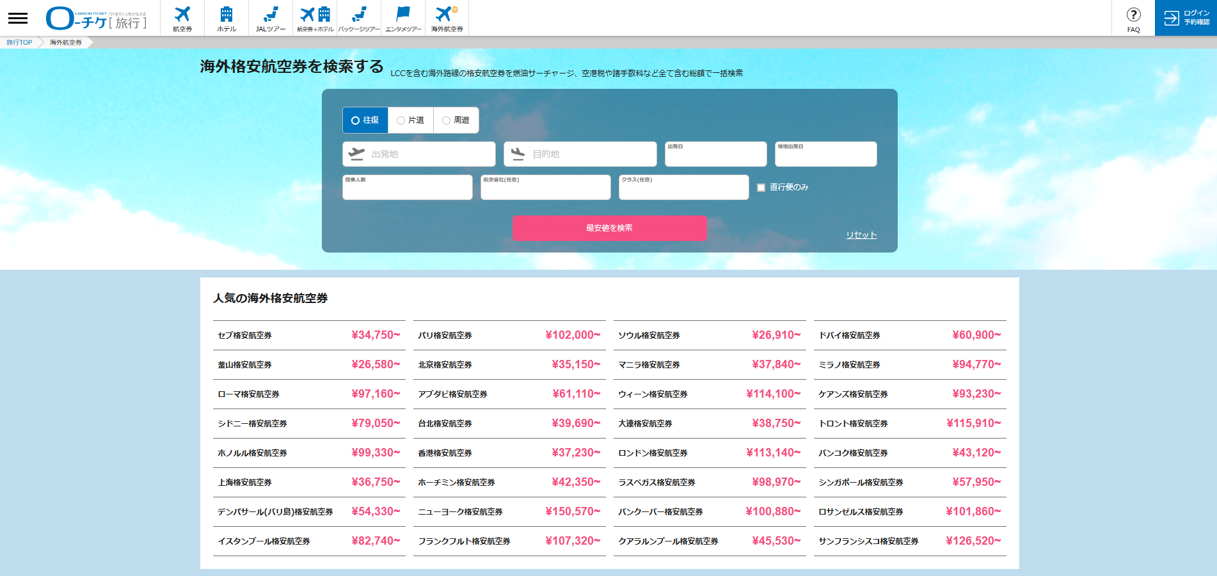This screenshot has width=1217, height=576.
Task: Open the 搭乗人数 passenger selector
Action: pos(408,187)
